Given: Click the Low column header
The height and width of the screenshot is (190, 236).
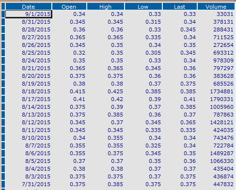Looking at the screenshot, I should point(143,7).
